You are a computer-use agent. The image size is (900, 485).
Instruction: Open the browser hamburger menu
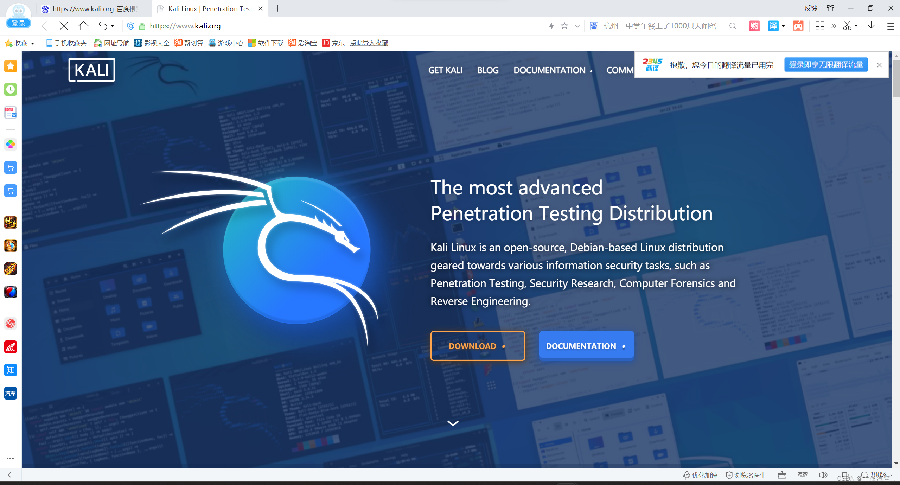point(891,26)
